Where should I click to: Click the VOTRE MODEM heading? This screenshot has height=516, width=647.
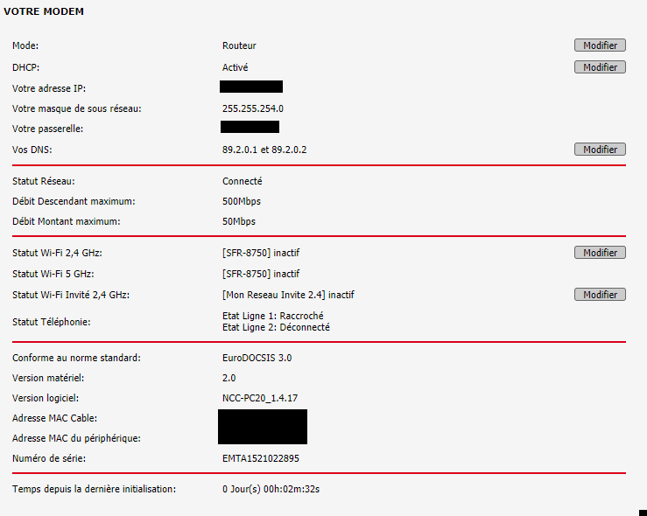click(x=45, y=11)
